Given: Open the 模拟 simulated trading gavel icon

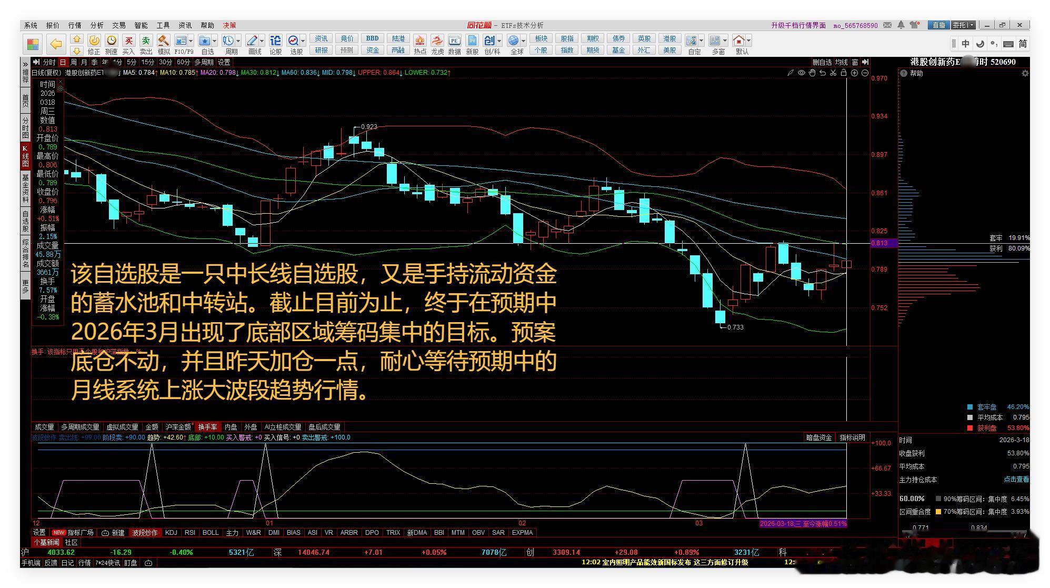Looking at the screenshot, I should [x=164, y=41].
